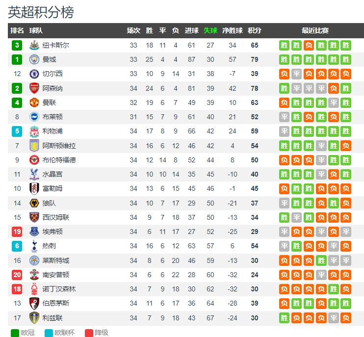Viewport: 364px width, 337px height.
Task: Click the Liverpool (利物浦) crest icon
Action: click(x=34, y=131)
